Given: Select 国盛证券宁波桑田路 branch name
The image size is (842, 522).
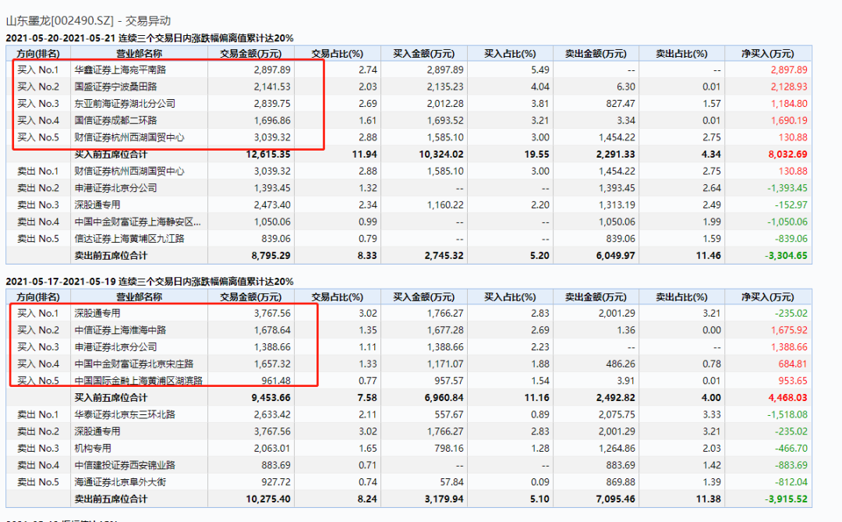Looking at the screenshot, I should 115,87.
